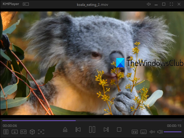Click the koala_eating_2.mov title text
184x138 pixels.
coord(93,5)
